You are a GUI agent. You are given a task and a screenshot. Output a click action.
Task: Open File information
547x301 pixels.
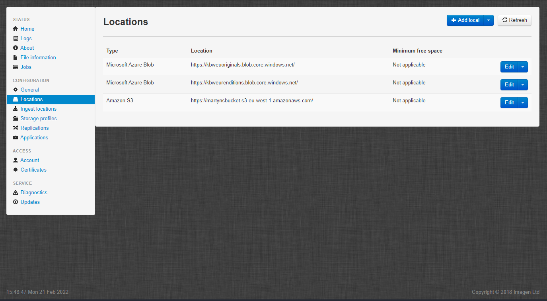tap(38, 57)
